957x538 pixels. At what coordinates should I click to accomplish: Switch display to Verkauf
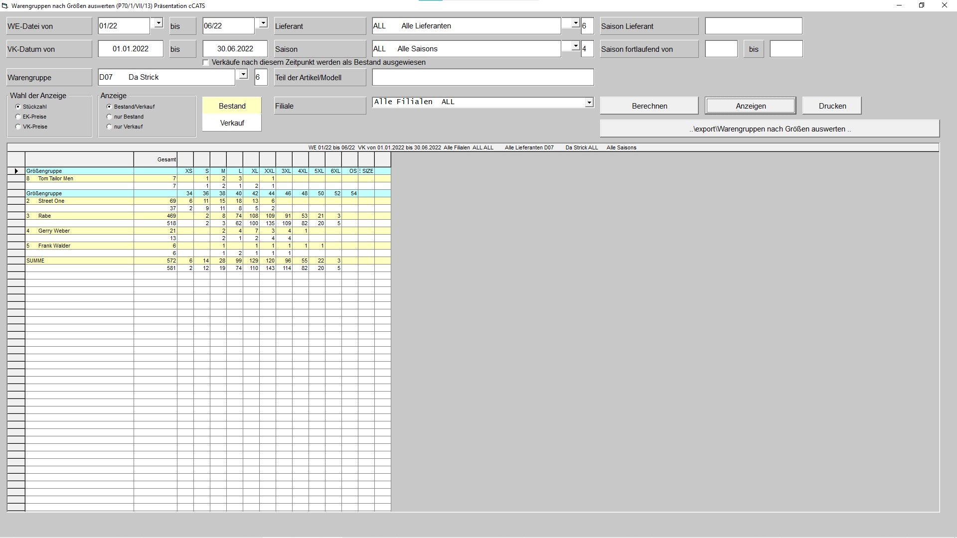click(x=232, y=122)
